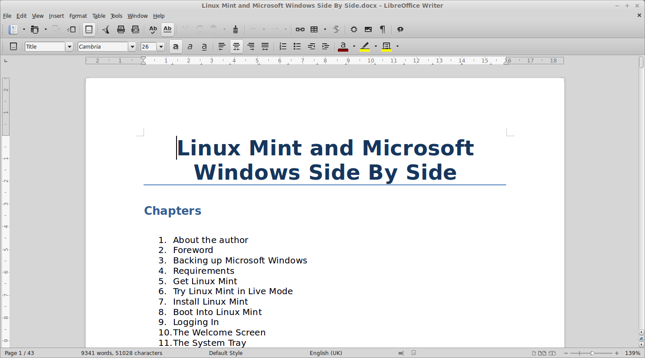Click the script S toolbar icon

pyautogui.click(x=336, y=30)
